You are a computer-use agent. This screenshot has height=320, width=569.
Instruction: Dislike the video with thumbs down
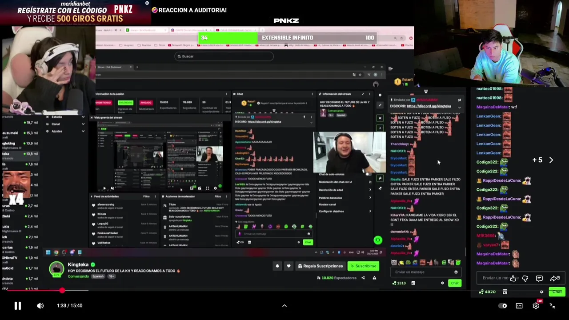(x=525, y=279)
